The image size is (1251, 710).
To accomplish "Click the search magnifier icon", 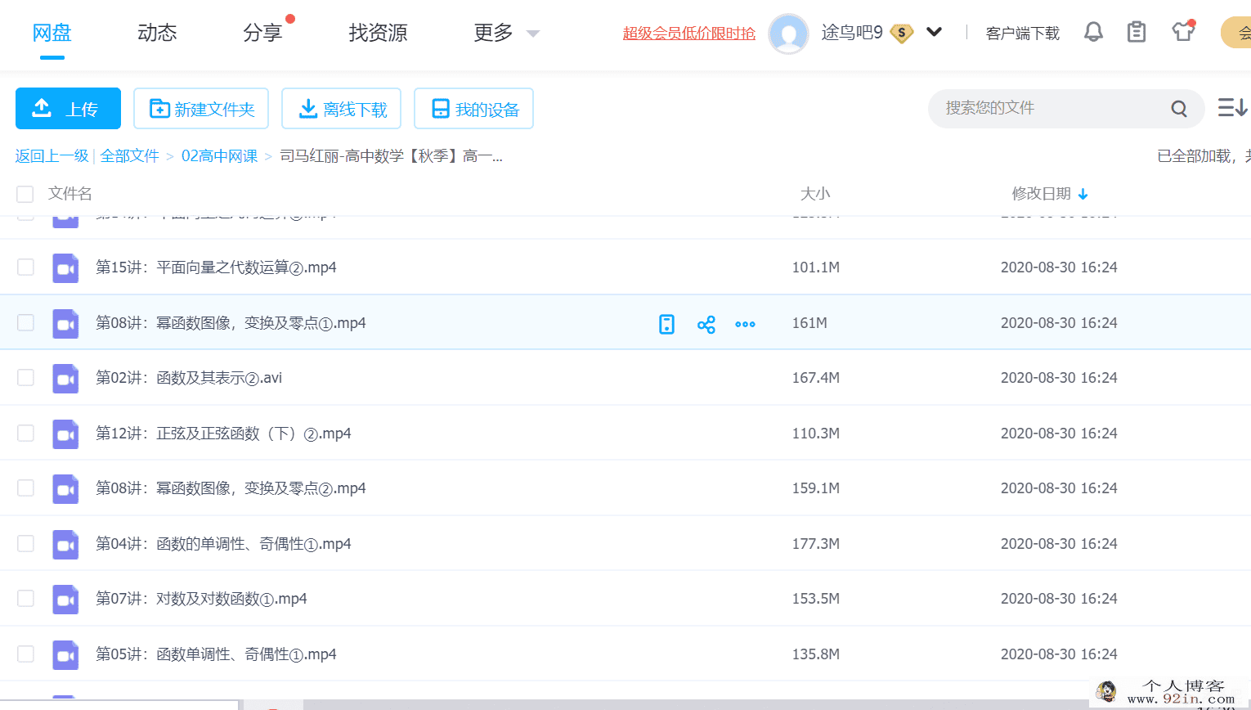I will (1179, 109).
